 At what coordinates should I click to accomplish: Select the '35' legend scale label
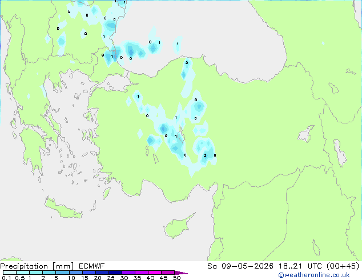click(x=137, y=278)
